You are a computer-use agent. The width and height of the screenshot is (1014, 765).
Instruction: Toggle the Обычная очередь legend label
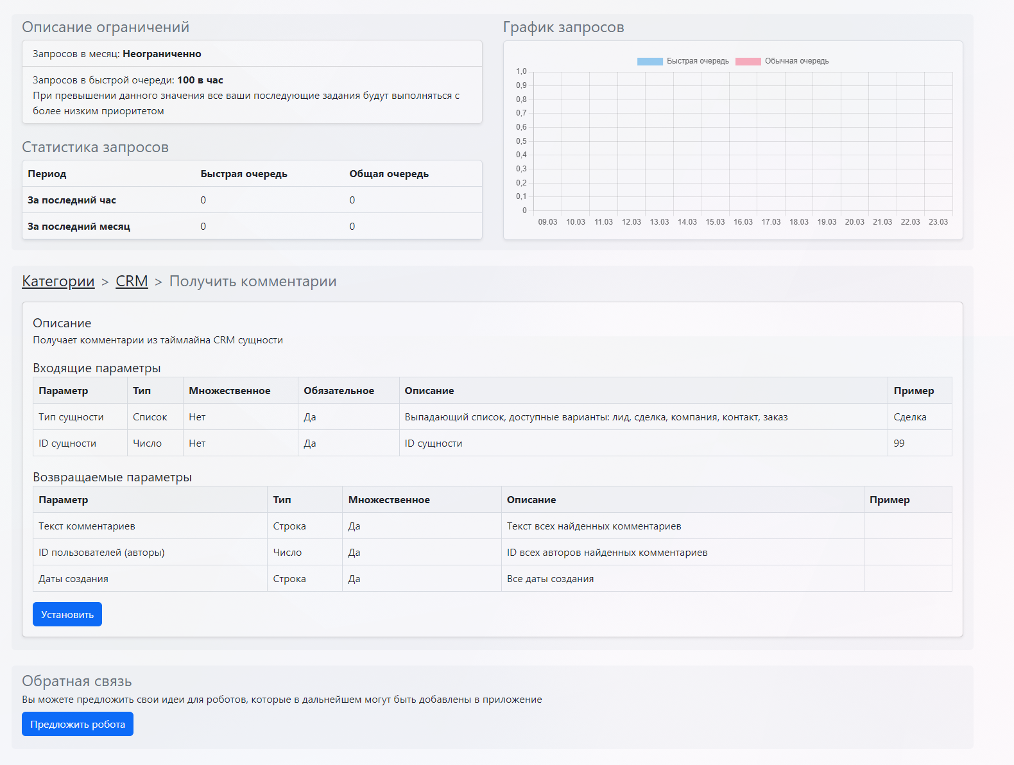click(x=796, y=62)
